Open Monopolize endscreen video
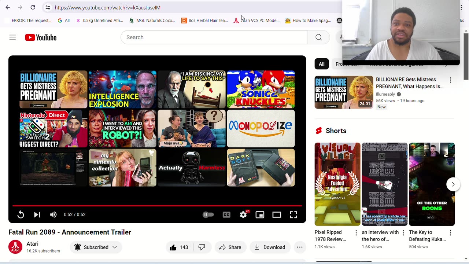Screen dimensions: 469x264 (261, 128)
